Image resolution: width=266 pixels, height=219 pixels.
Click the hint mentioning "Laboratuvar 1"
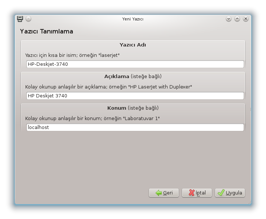point(93,118)
